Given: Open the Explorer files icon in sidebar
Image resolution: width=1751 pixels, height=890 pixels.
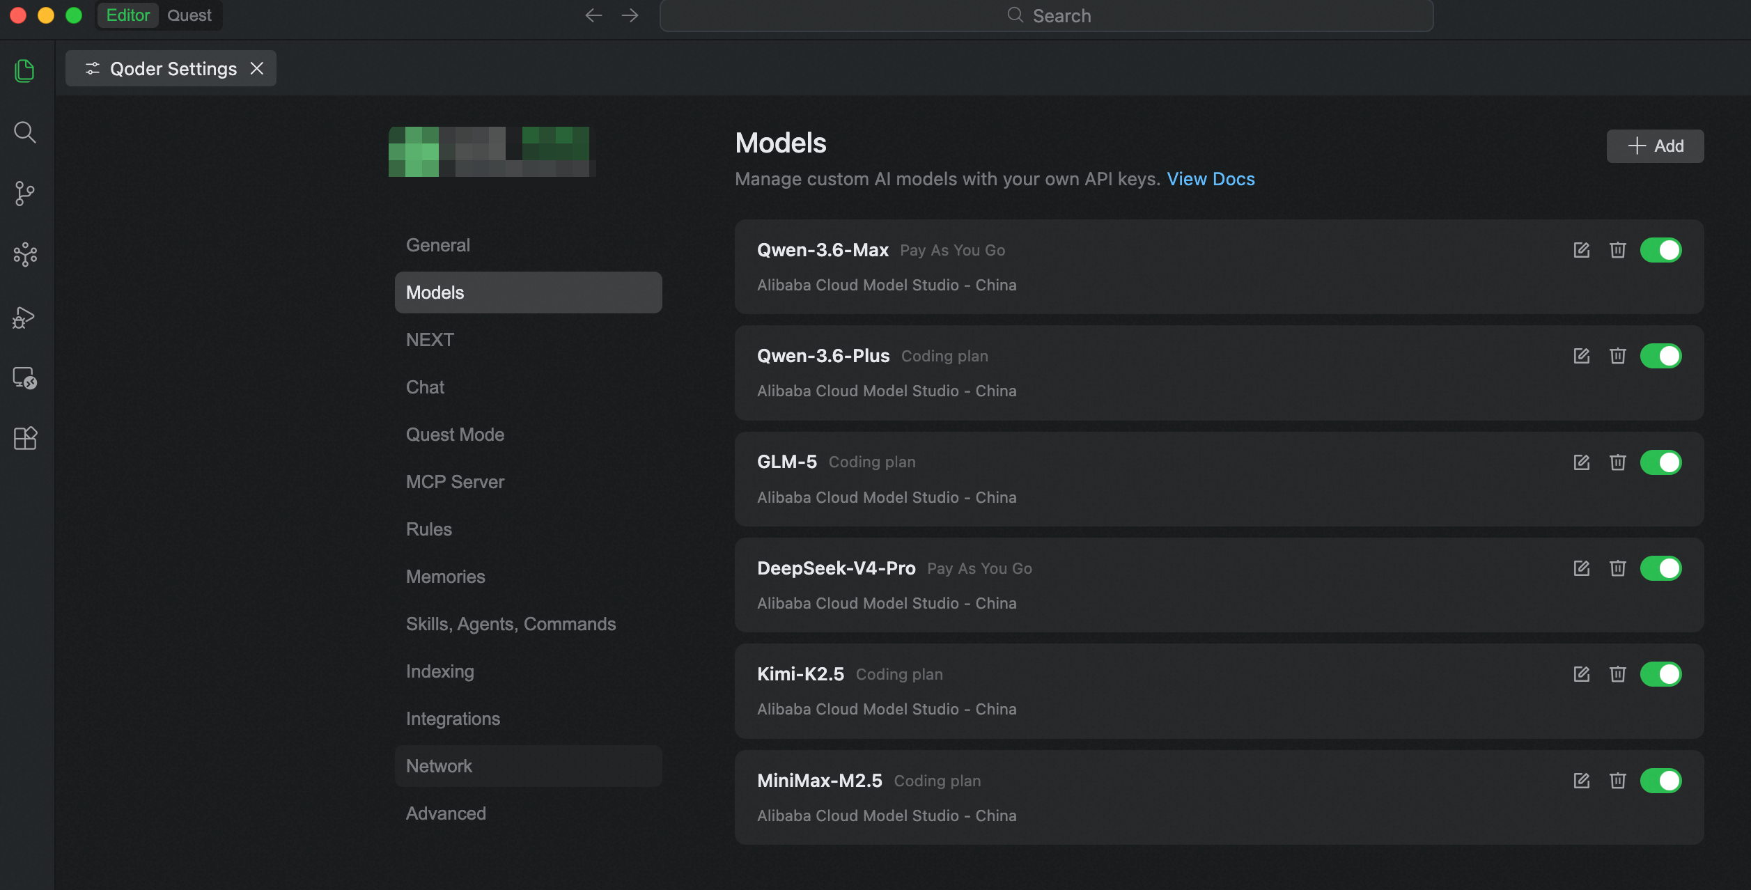Looking at the screenshot, I should (x=24, y=70).
